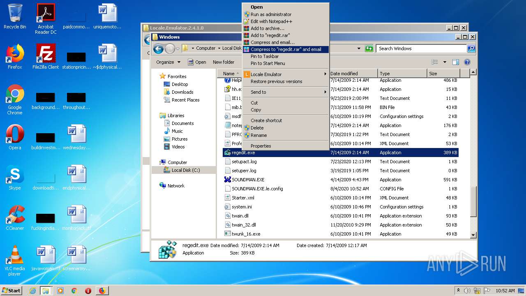Click the Explorer forward navigation arrow
This screenshot has height=296, width=526.
(x=170, y=49)
